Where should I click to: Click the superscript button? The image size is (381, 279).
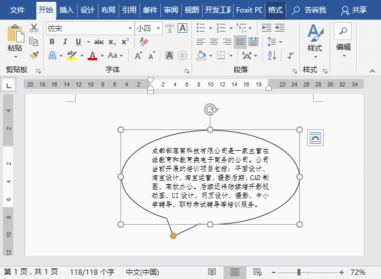[x=125, y=42]
